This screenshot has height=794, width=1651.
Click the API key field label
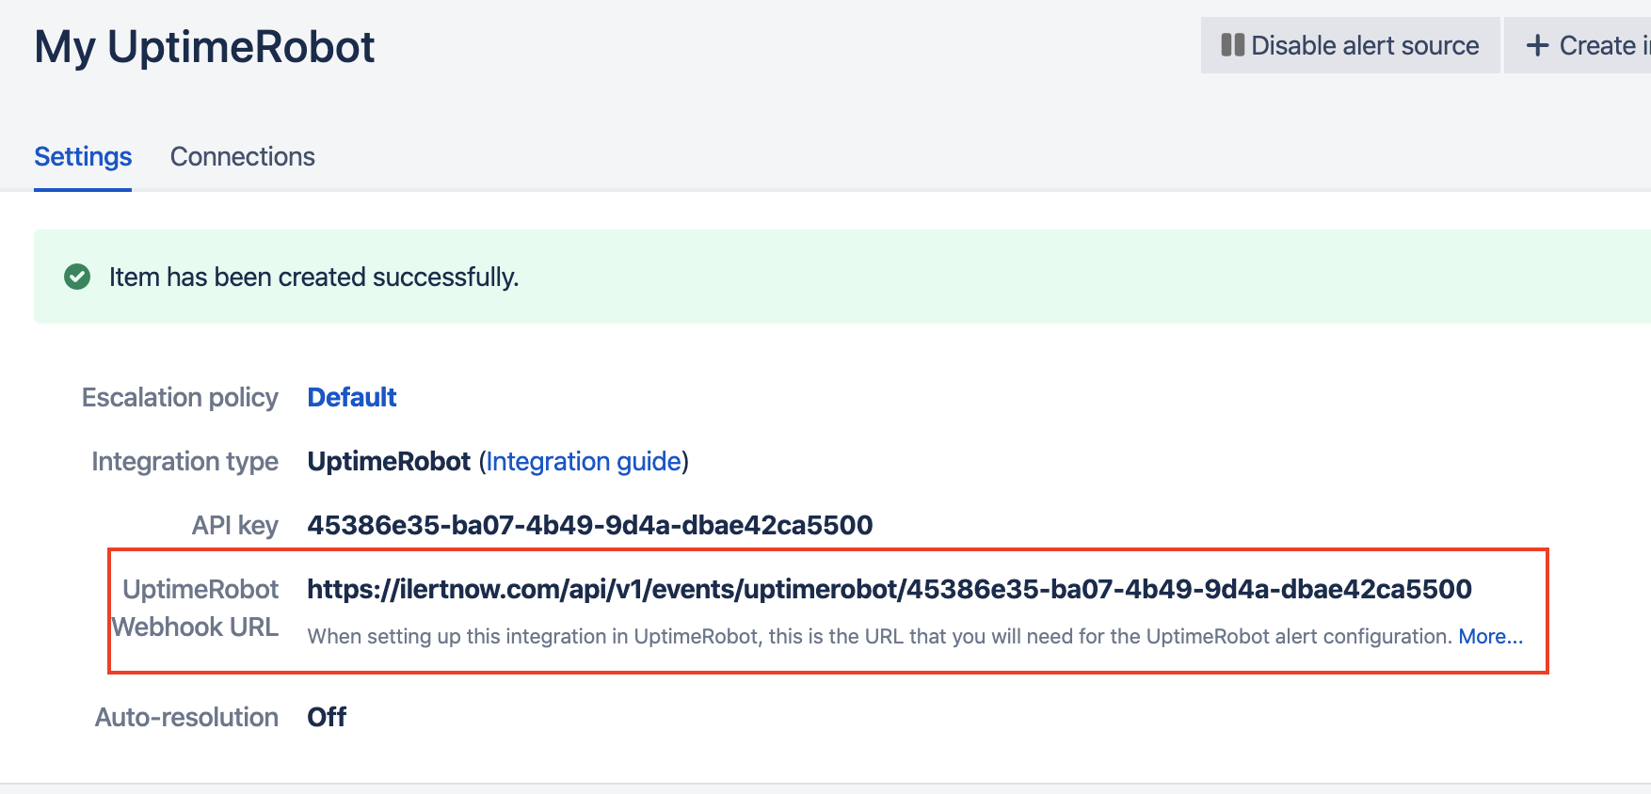click(x=234, y=525)
